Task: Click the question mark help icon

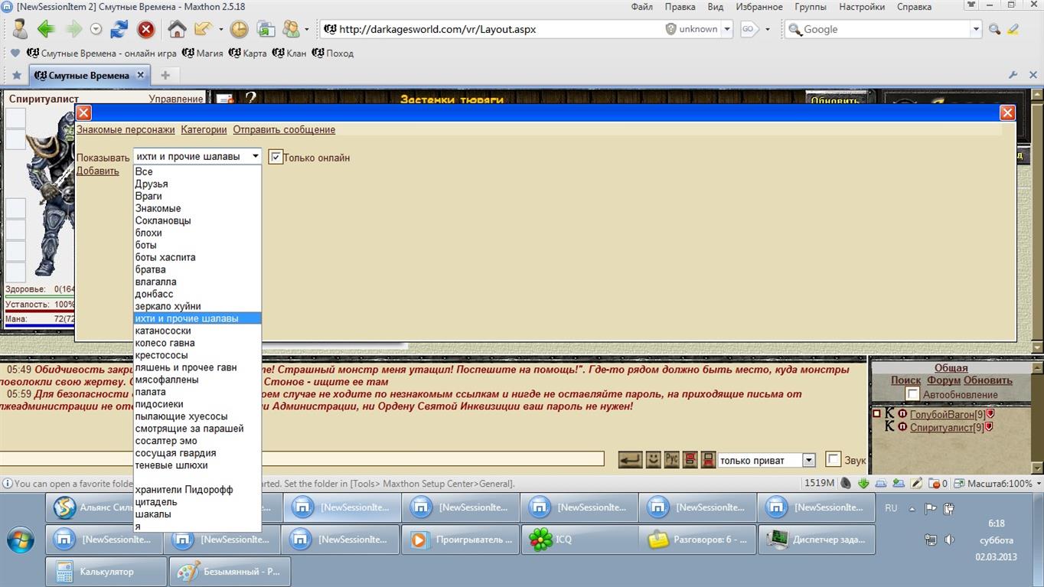Action: [x=250, y=98]
